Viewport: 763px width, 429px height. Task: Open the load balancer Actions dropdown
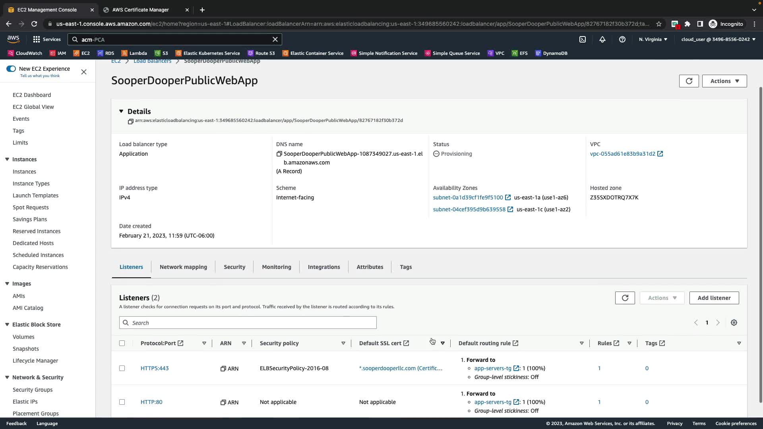point(724,81)
